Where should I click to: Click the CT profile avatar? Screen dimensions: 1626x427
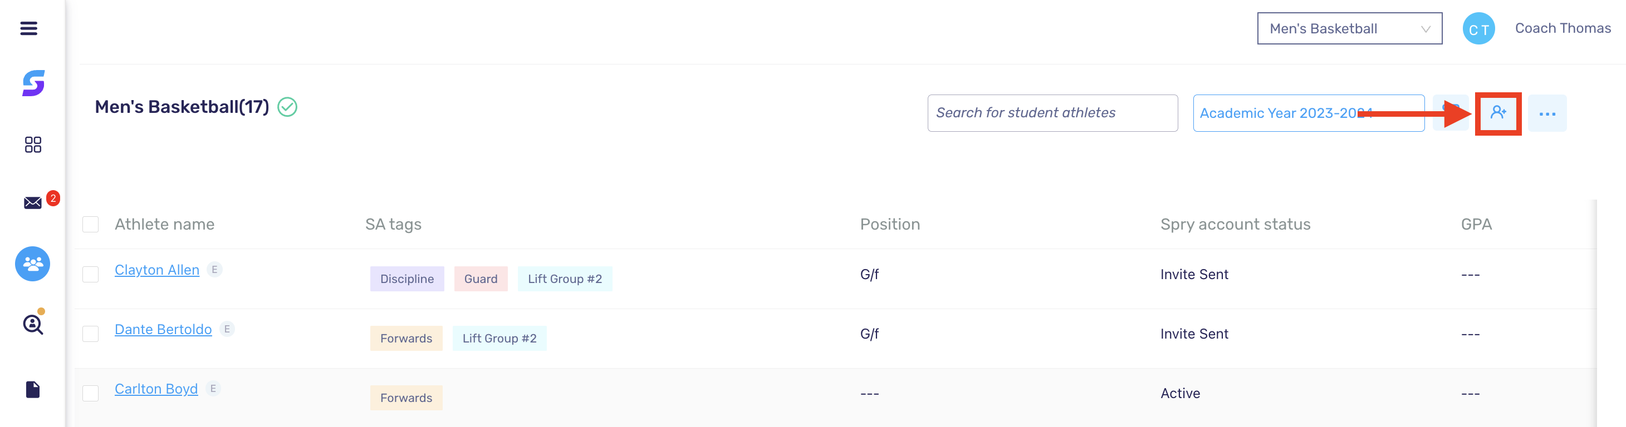tap(1478, 29)
